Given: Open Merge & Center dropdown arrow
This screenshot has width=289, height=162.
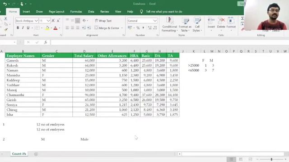Looking at the screenshot, I should tap(122, 28).
